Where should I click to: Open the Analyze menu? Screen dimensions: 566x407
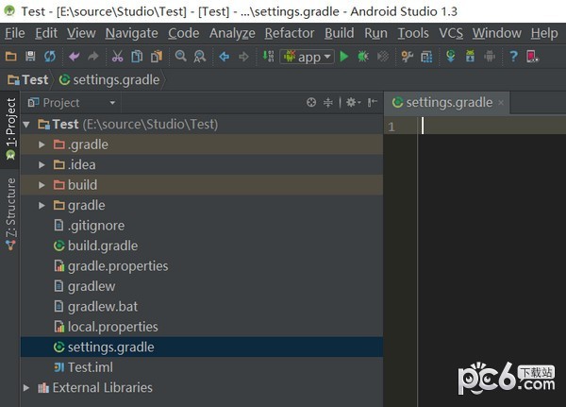[232, 33]
